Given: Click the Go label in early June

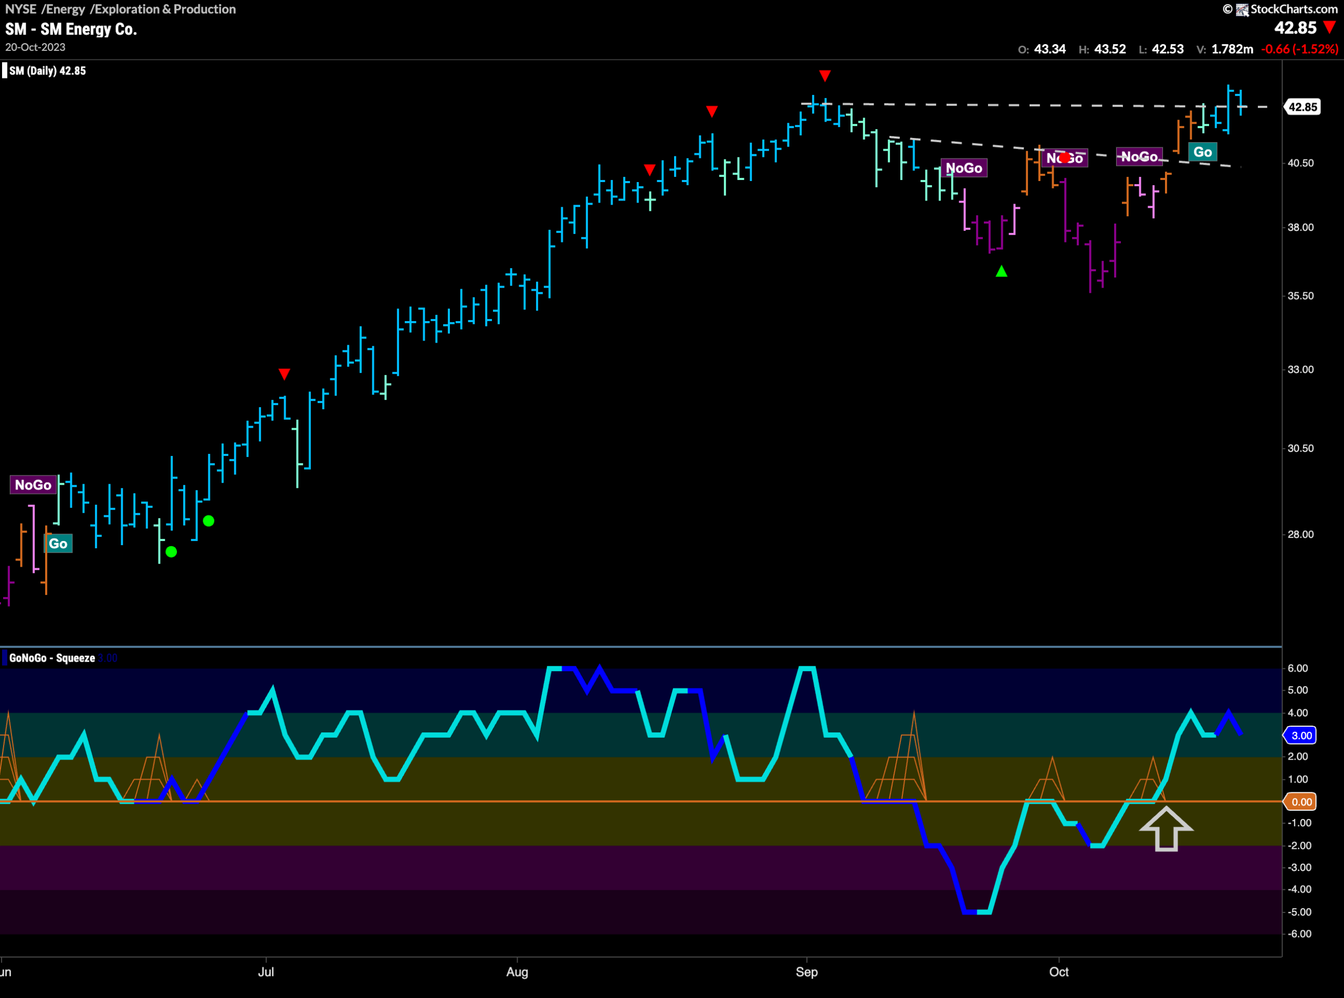Looking at the screenshot, I should (58, 543).
